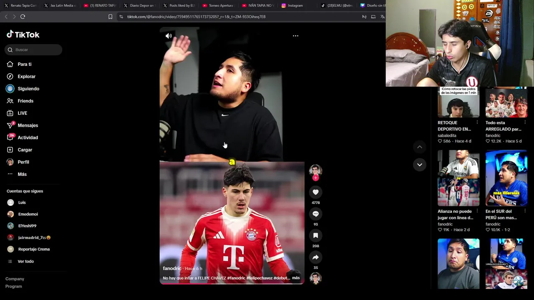
Task: Go to previous video with up chevron
Action: [420, 147]
